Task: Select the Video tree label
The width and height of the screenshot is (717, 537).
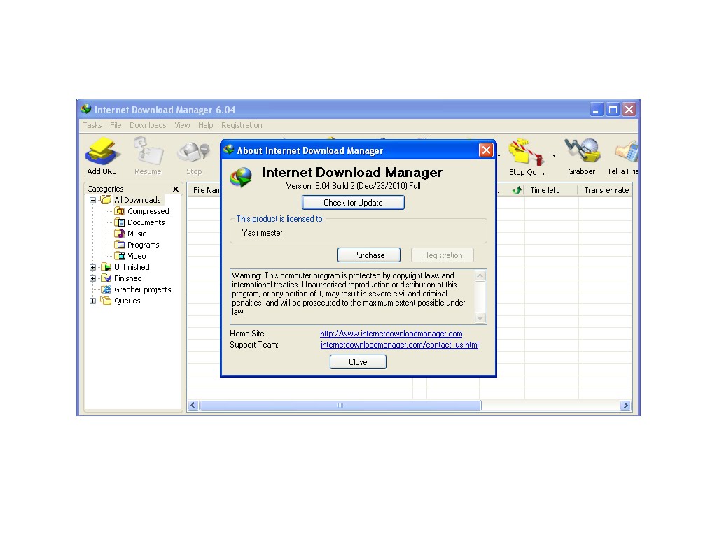Action: [137, 256]
